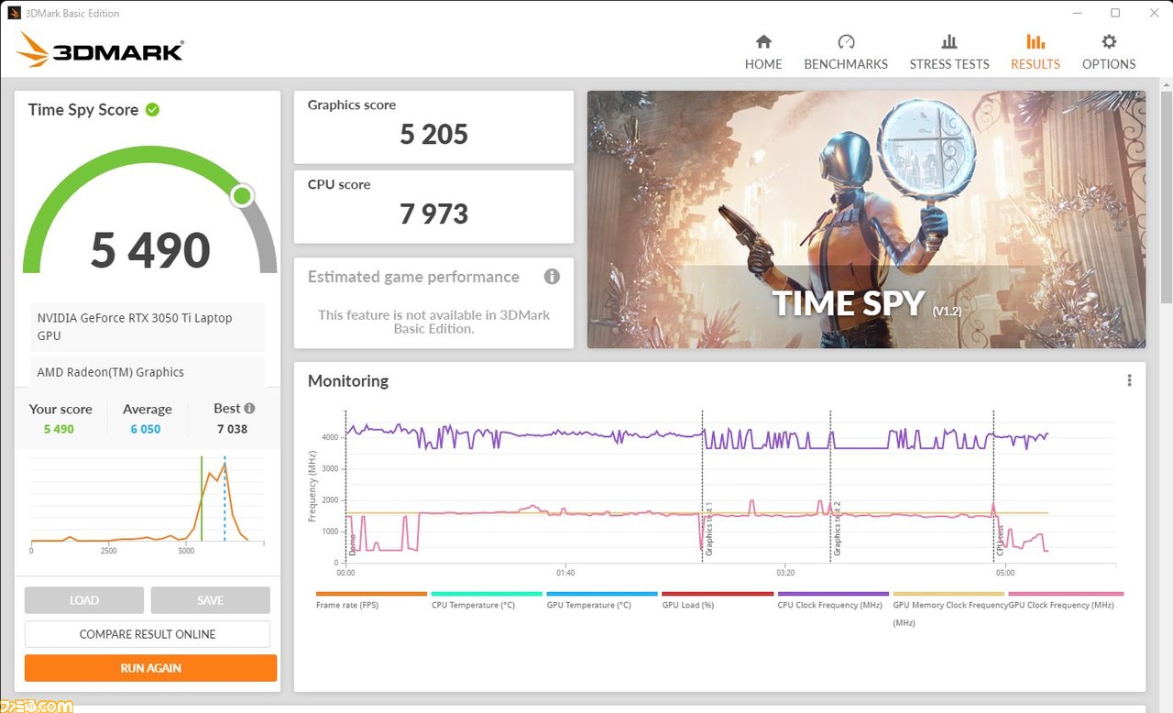
Task: Toggle GPU Clock Frequency legend entry
Action: point(1065,599)
